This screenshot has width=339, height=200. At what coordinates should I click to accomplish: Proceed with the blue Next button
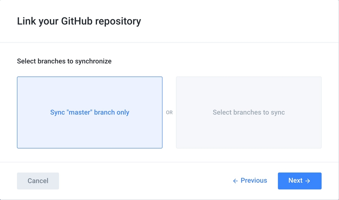[299, 181]
